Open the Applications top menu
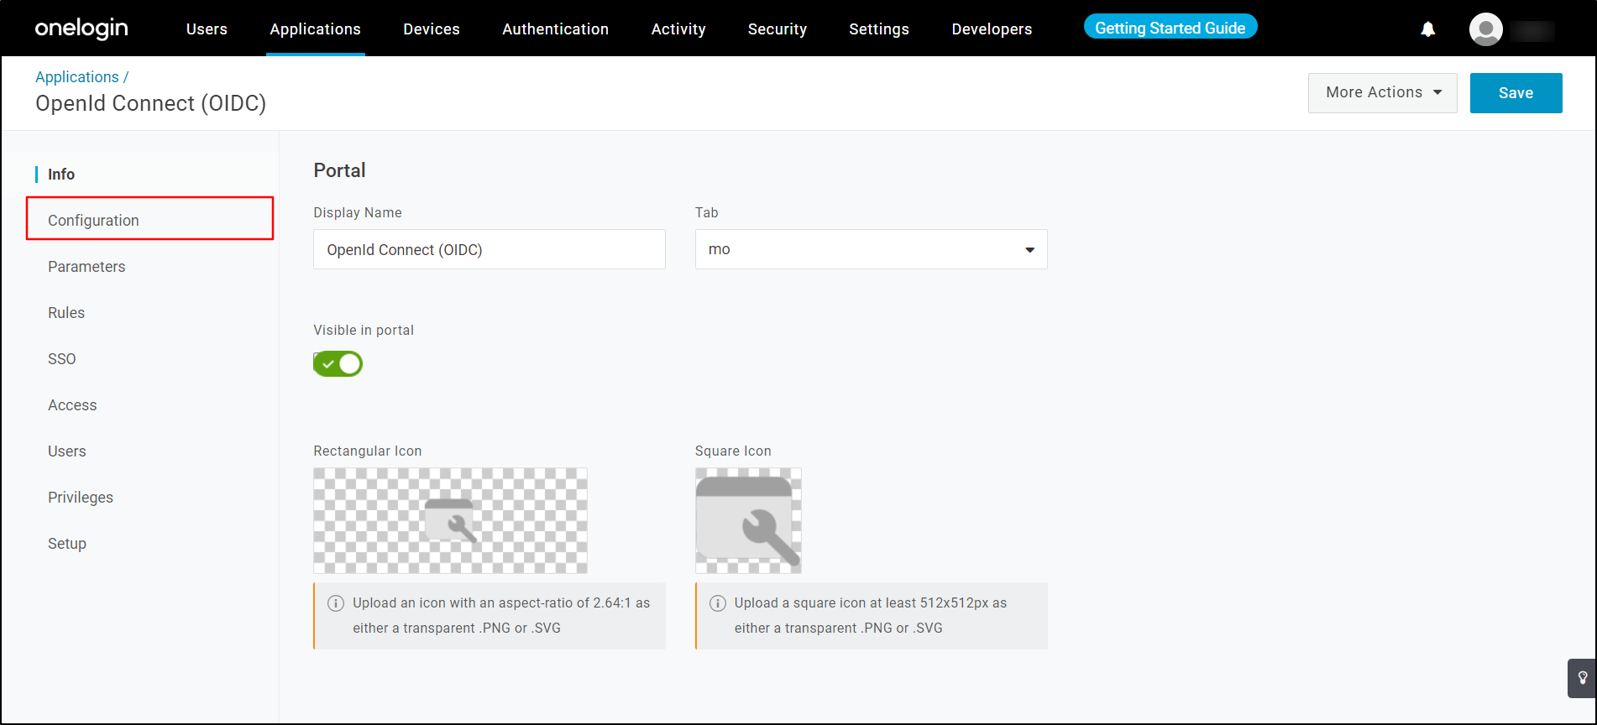 [x=315, y=29]
